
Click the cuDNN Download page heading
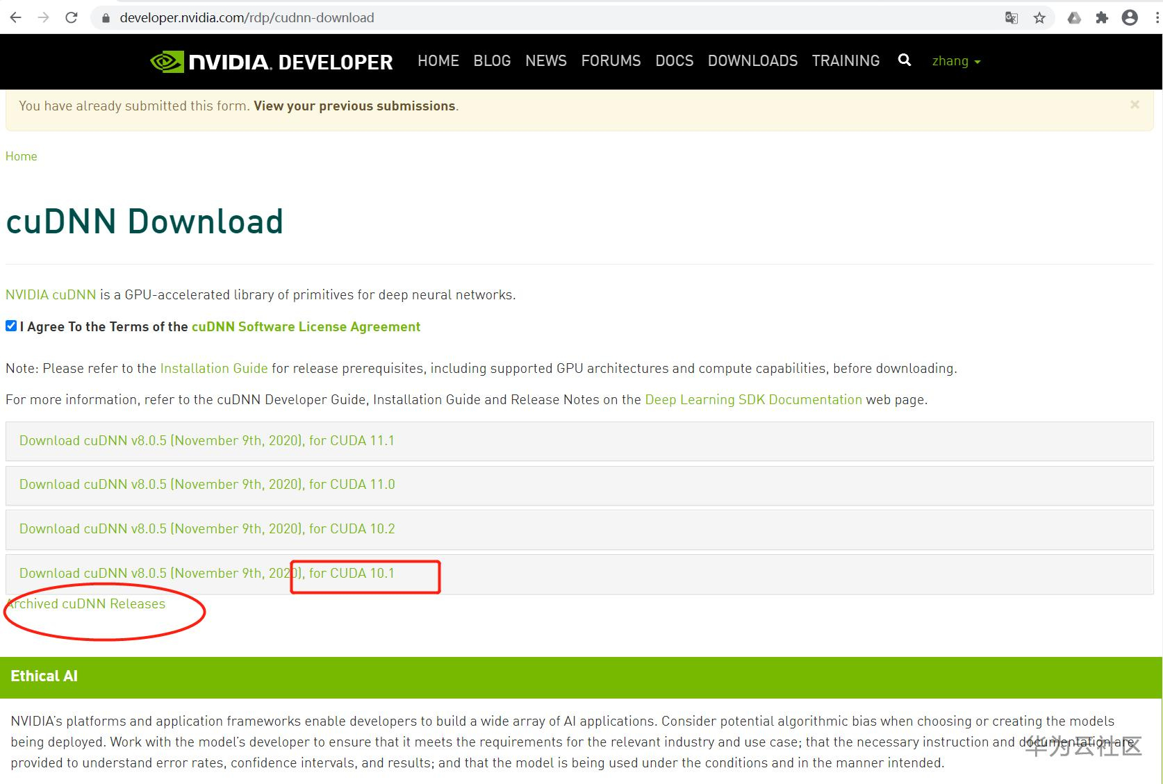click(x=145, y=222)
